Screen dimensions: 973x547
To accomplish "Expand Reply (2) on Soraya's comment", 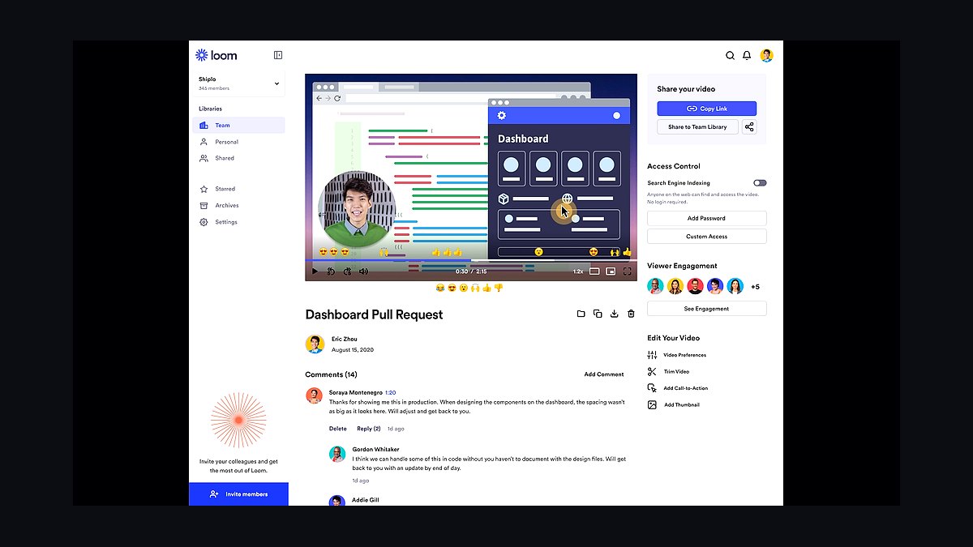I will tap(369, 429).
